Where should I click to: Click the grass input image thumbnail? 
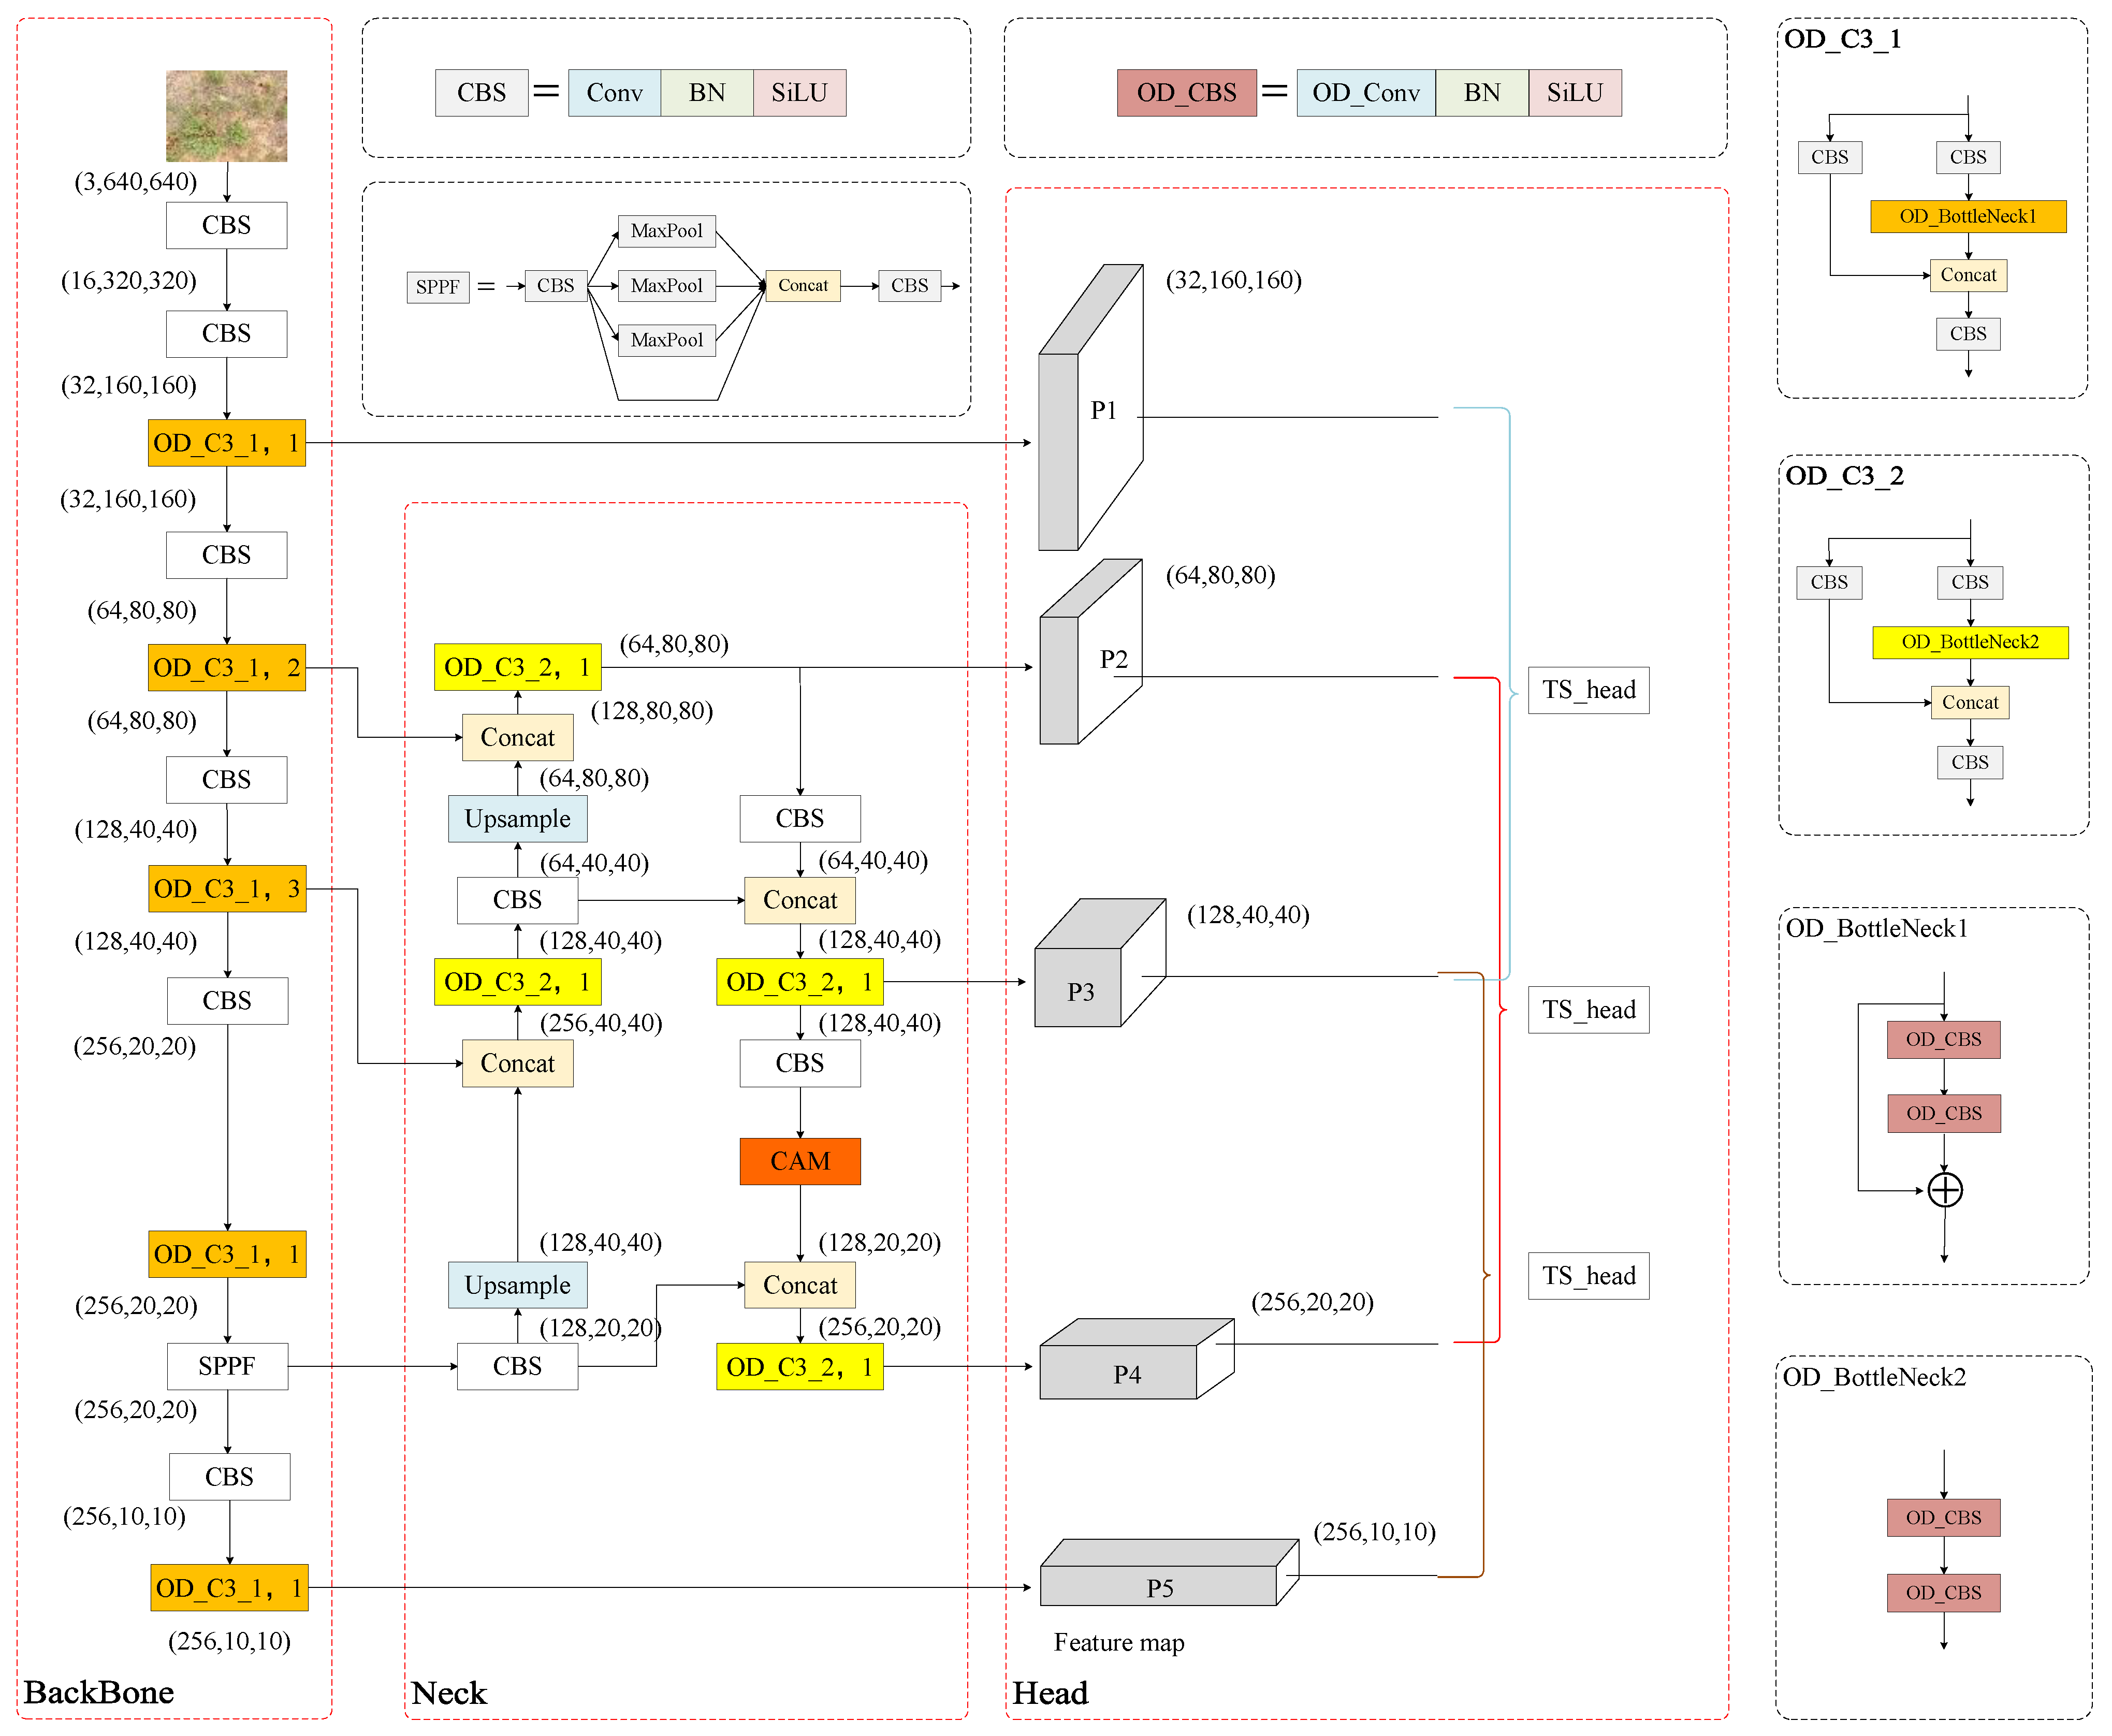point(226,116)
